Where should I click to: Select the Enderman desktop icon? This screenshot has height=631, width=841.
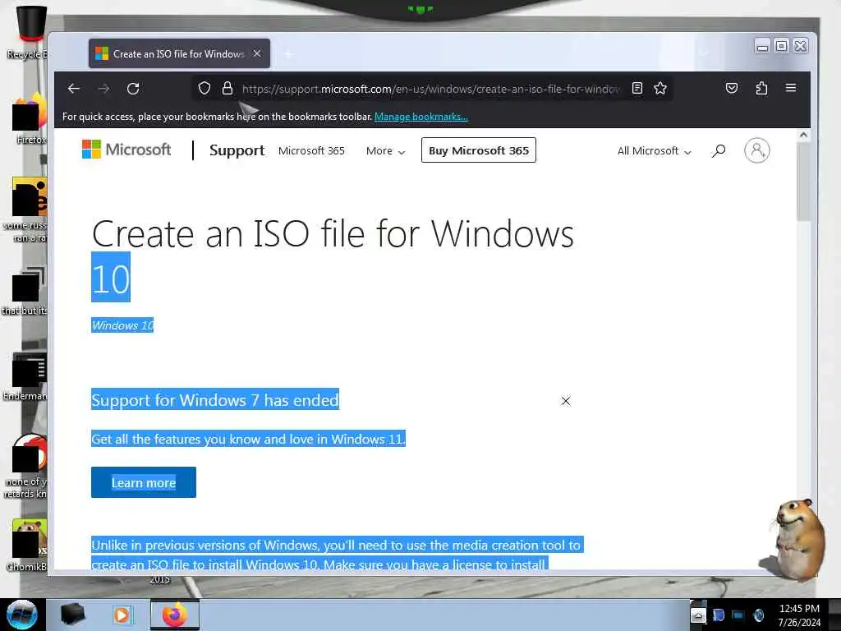click(25, 376)
